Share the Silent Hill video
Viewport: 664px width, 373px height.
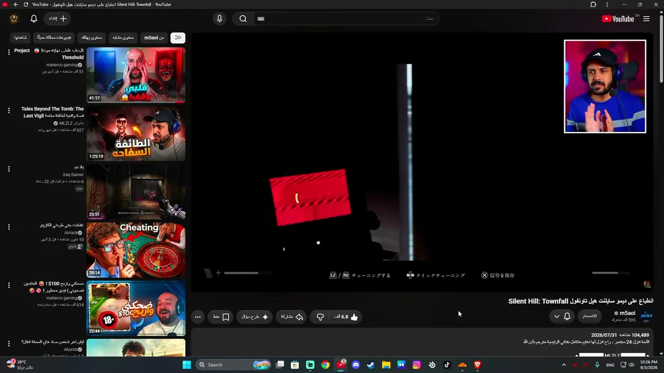pos(292,317)
